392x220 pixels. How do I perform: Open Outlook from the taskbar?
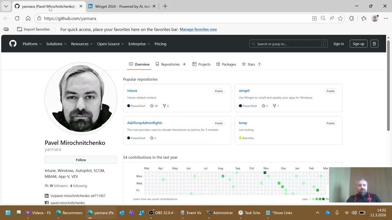(122, 213)
